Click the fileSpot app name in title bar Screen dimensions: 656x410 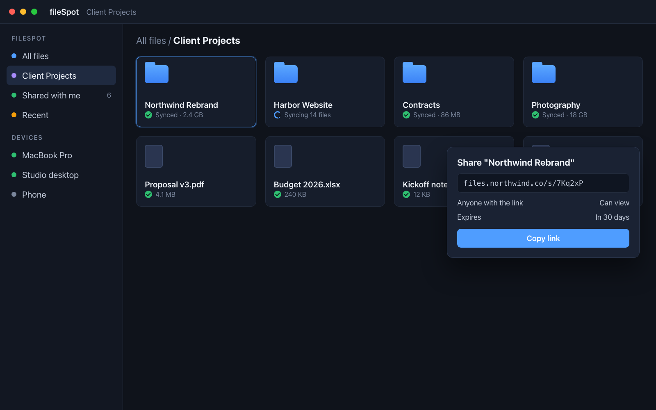click(x=64, y=12)
